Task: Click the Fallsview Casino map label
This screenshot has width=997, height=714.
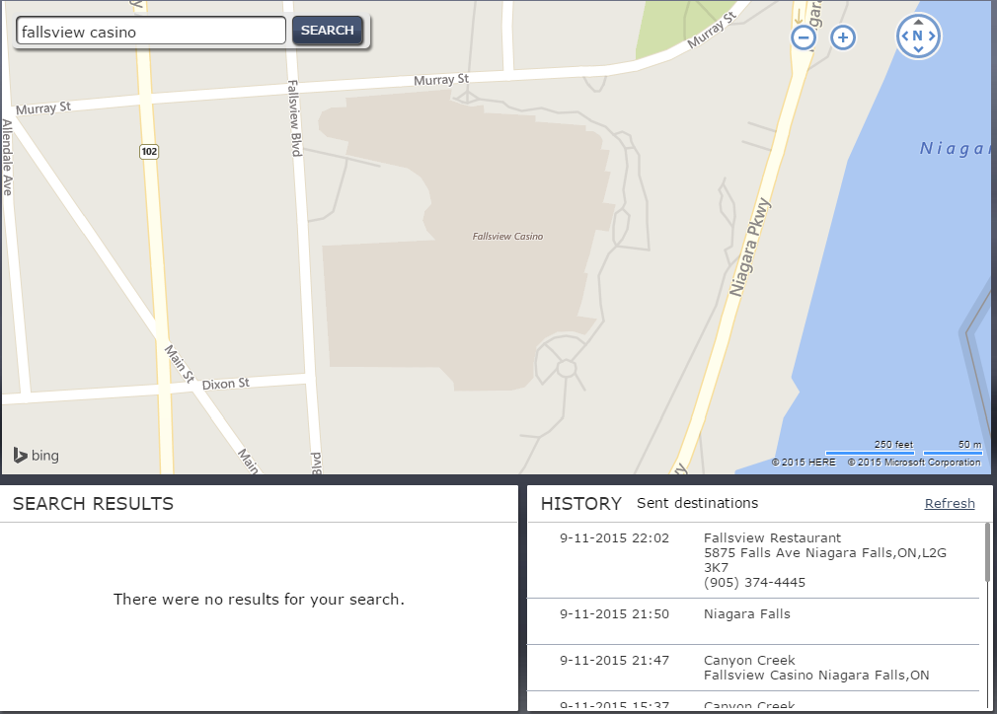Action: tap(507, 237)
